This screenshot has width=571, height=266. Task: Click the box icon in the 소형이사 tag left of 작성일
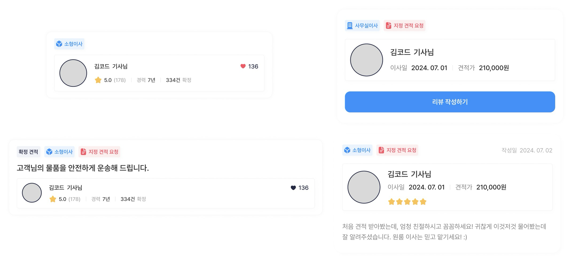pyautogui.click(x=347, y=150)
